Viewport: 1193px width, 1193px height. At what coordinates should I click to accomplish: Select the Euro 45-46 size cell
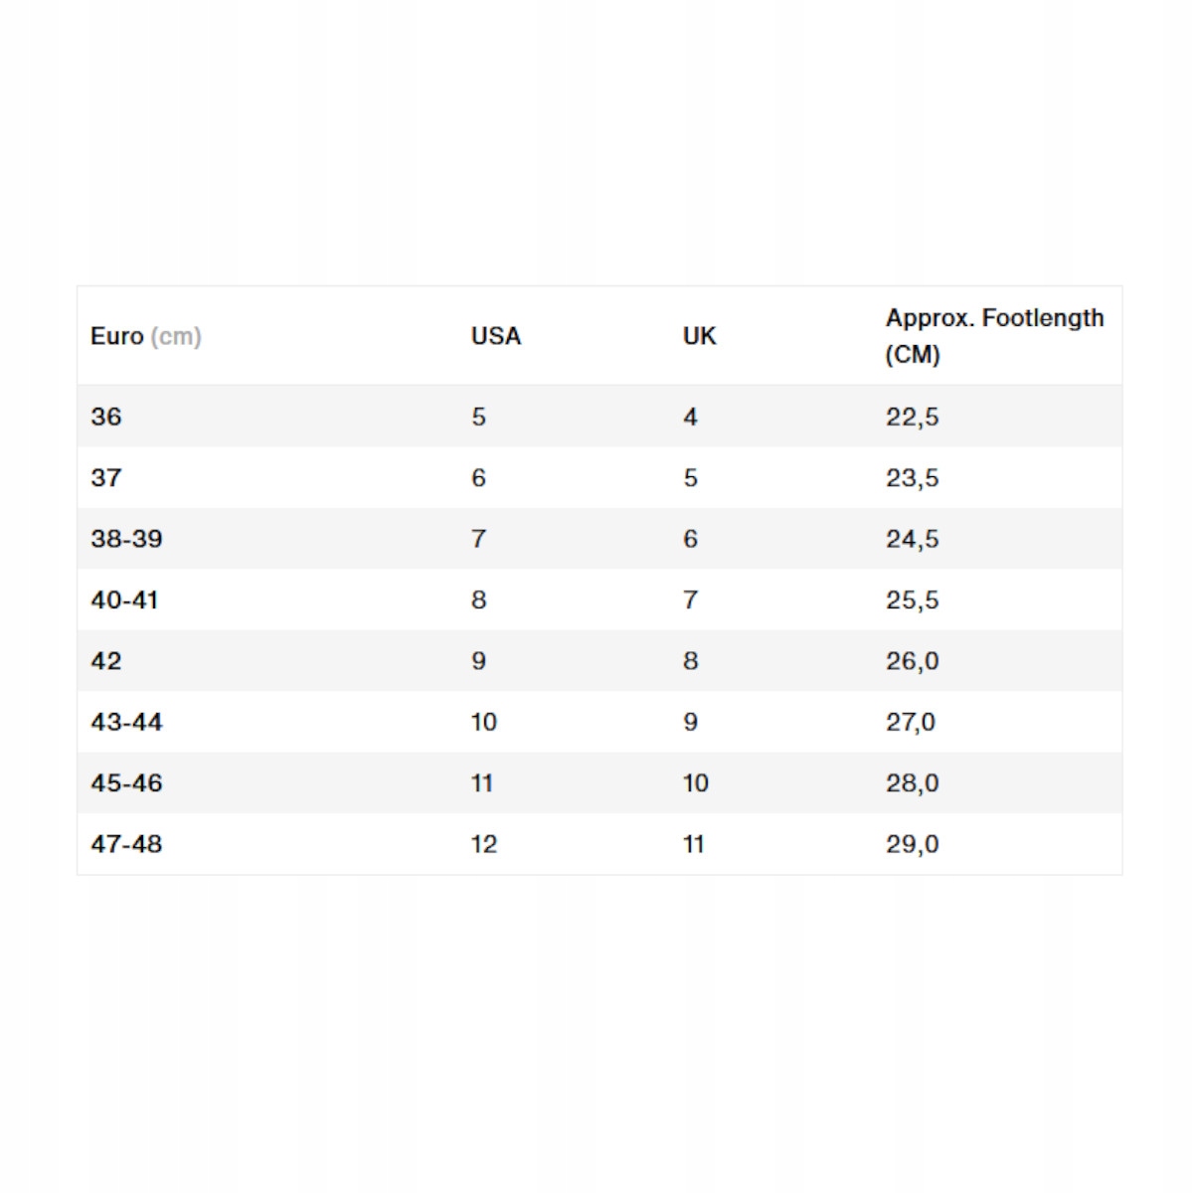coord(126,783)
